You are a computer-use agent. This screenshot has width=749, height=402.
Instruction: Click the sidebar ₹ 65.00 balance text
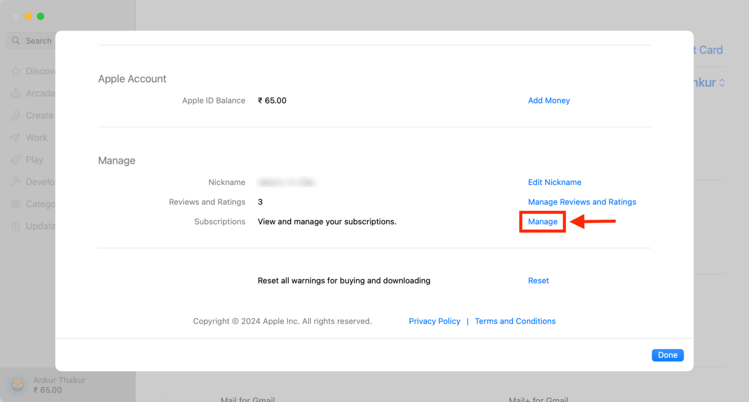pos(47,390)
